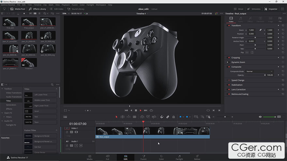Image resolution: width=287 pixels, height=161 pixels.
Task: Open marker color dropdown arrow
Action: tap(190, 117)
